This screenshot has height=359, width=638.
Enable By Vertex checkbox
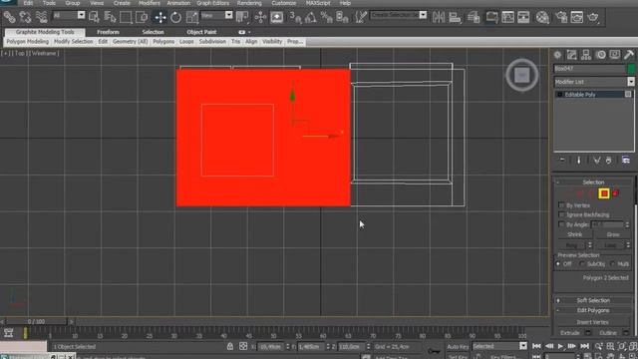(561, 205)
